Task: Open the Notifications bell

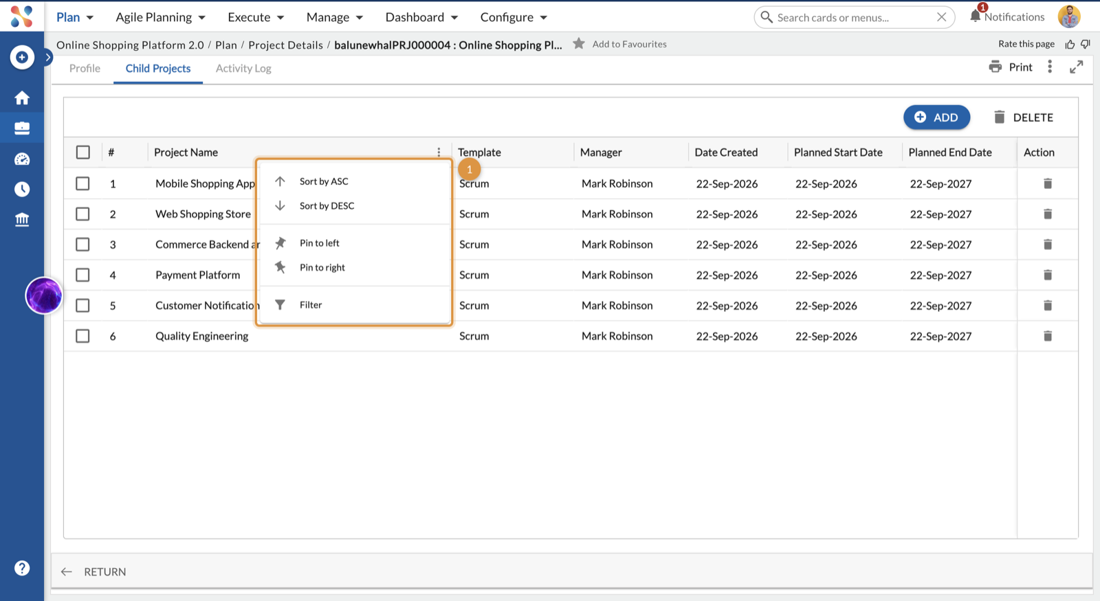Action: point(975,16)
